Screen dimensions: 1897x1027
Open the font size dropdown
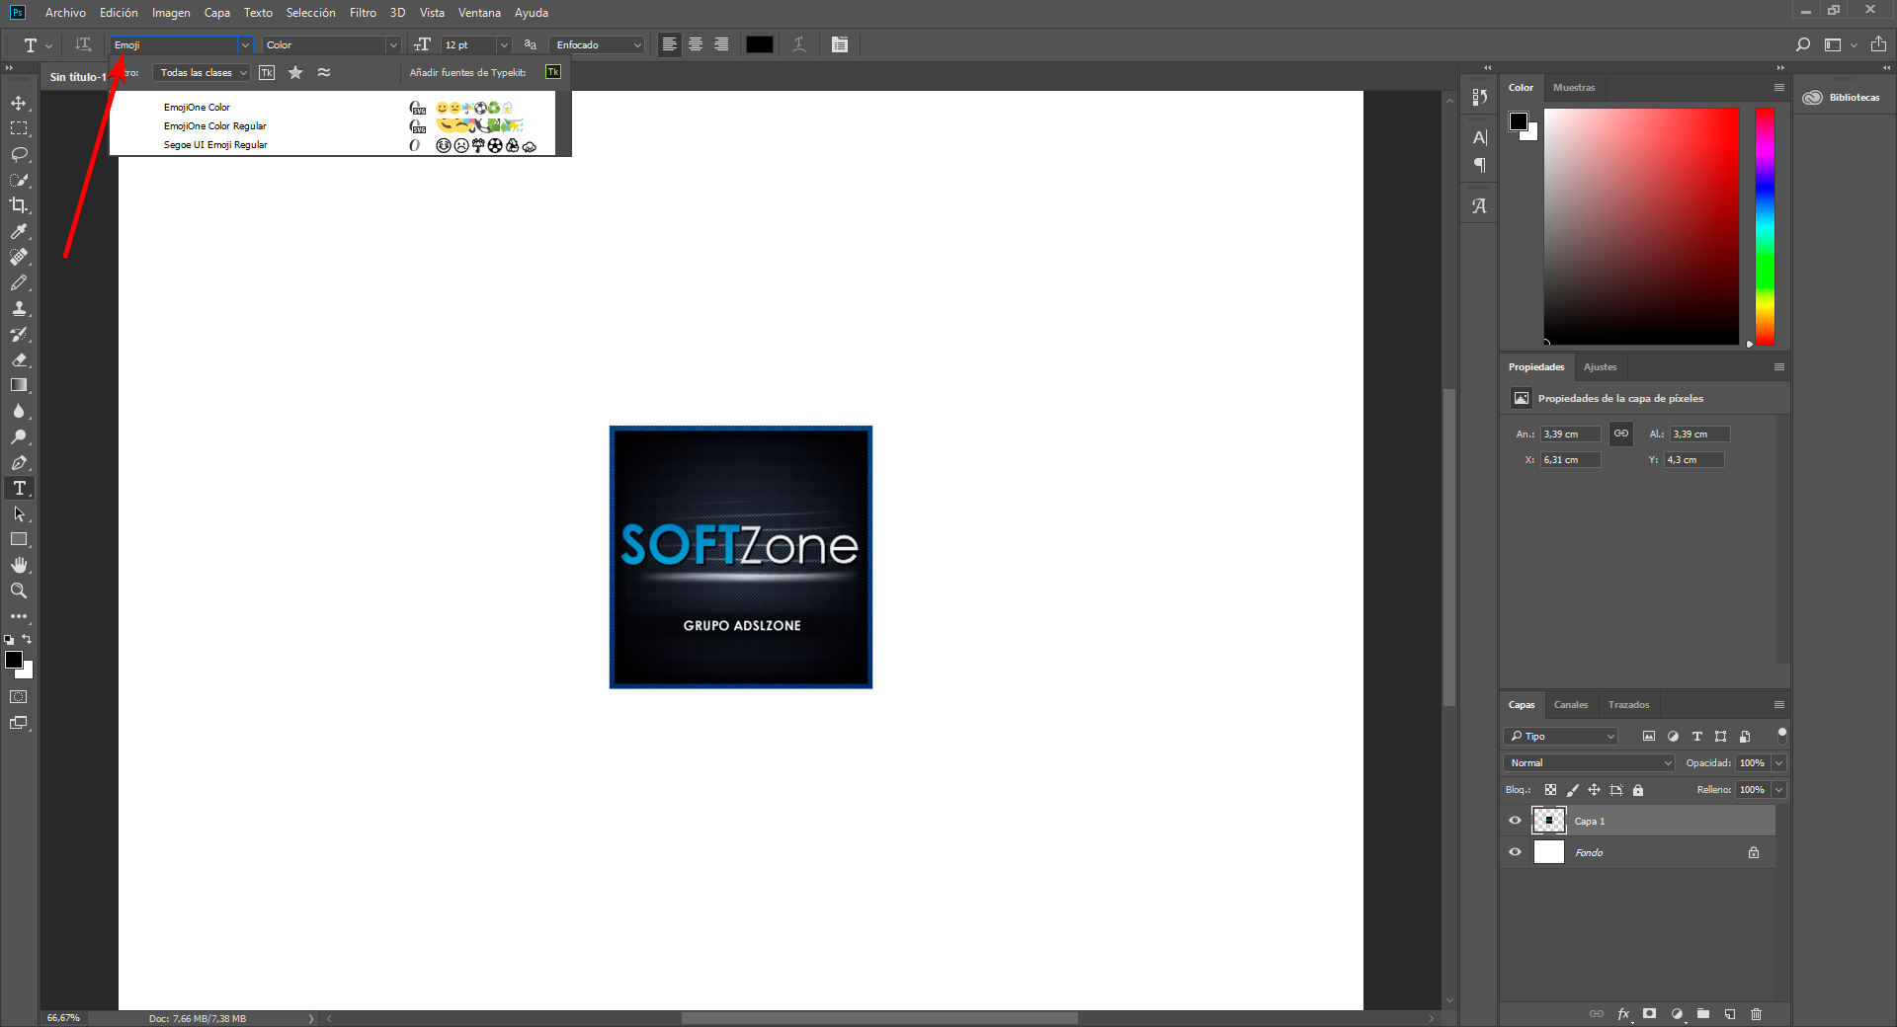pos(504,44)
